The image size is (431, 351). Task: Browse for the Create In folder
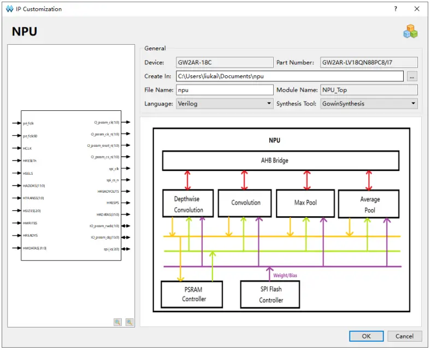pos(412,76)
